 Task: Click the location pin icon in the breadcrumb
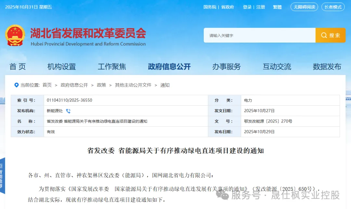coord(17,85)
